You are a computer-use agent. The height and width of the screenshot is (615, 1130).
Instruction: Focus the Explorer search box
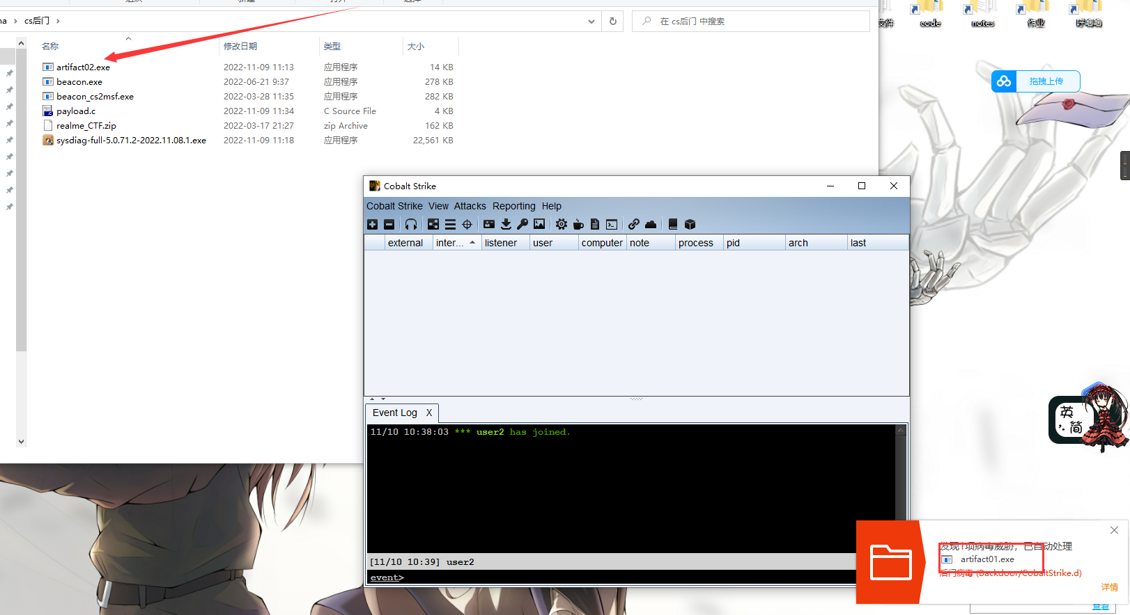tap(751, 21)
